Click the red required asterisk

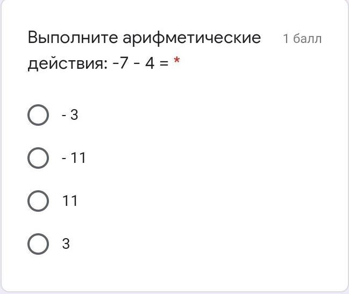click(x=177, y=60)
